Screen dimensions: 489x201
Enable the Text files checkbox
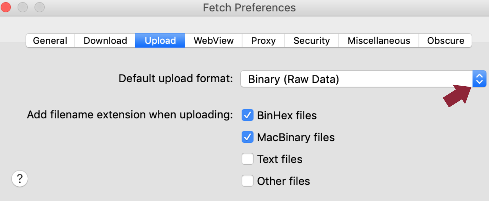[247, 159]
